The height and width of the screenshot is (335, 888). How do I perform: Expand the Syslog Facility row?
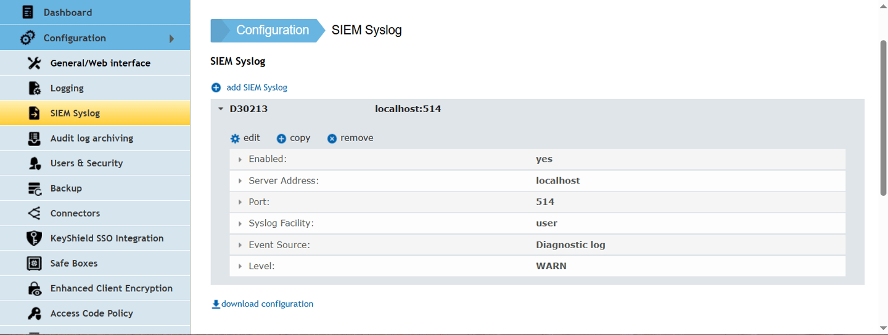point(240,224)
